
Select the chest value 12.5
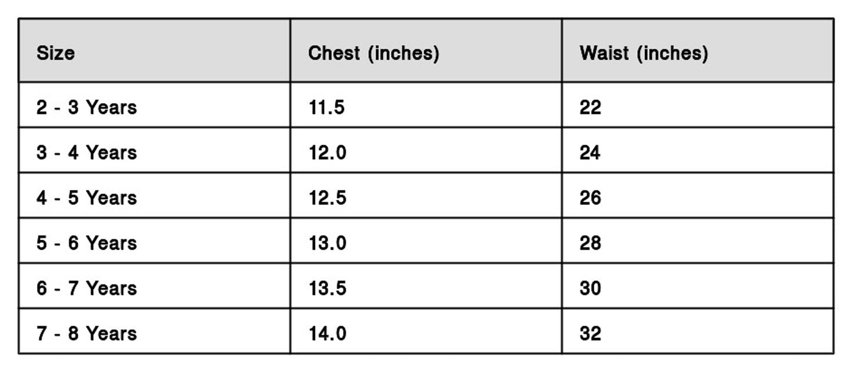tap(327, 198)
